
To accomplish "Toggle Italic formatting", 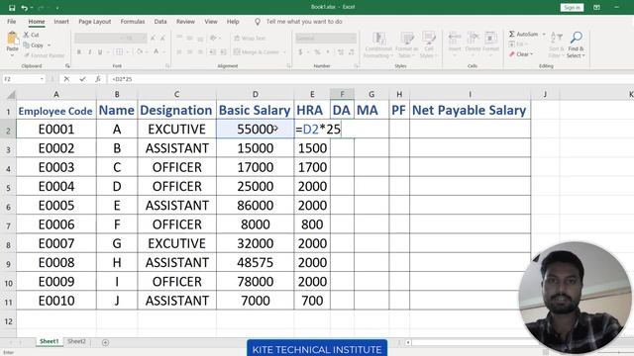I will [x=90, y=51].
